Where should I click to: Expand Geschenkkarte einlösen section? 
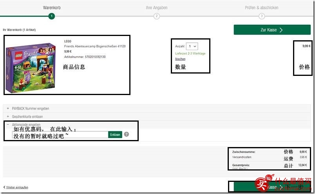(157, 117)
